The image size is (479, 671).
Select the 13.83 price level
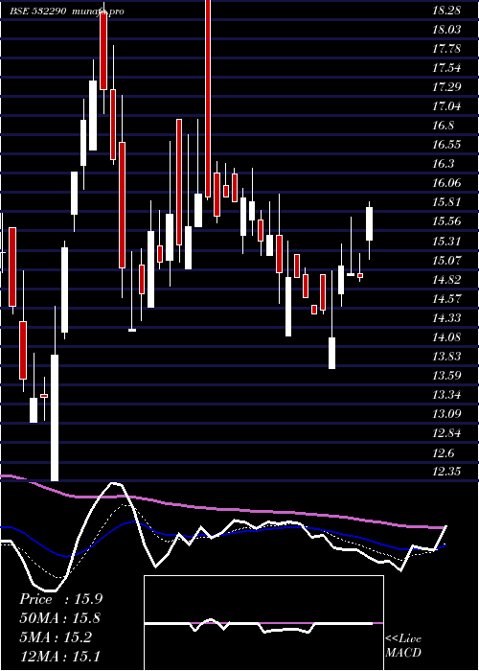tap(446, 357)
